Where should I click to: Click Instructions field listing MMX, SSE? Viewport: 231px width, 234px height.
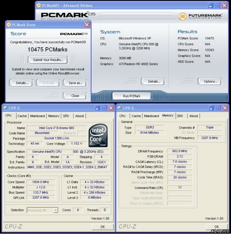[68, 167]
